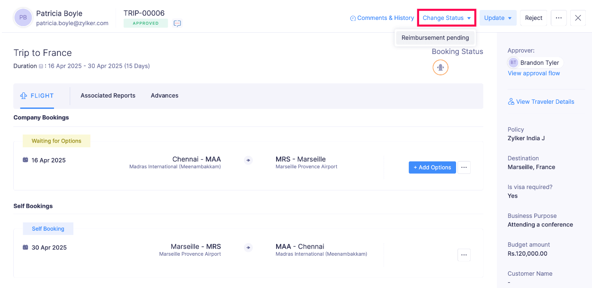Select the Flight tab
This screenshot has width=592, height=288.
coord(37,96)
